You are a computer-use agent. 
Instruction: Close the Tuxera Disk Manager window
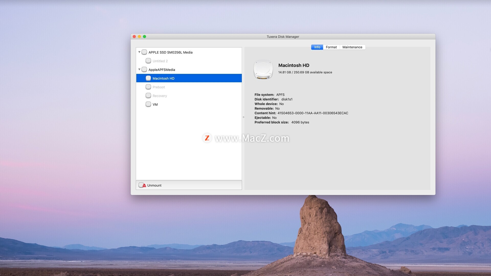134,37
